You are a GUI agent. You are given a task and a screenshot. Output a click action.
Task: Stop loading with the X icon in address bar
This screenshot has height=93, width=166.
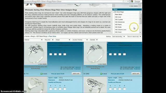click(x=128, y=1)
